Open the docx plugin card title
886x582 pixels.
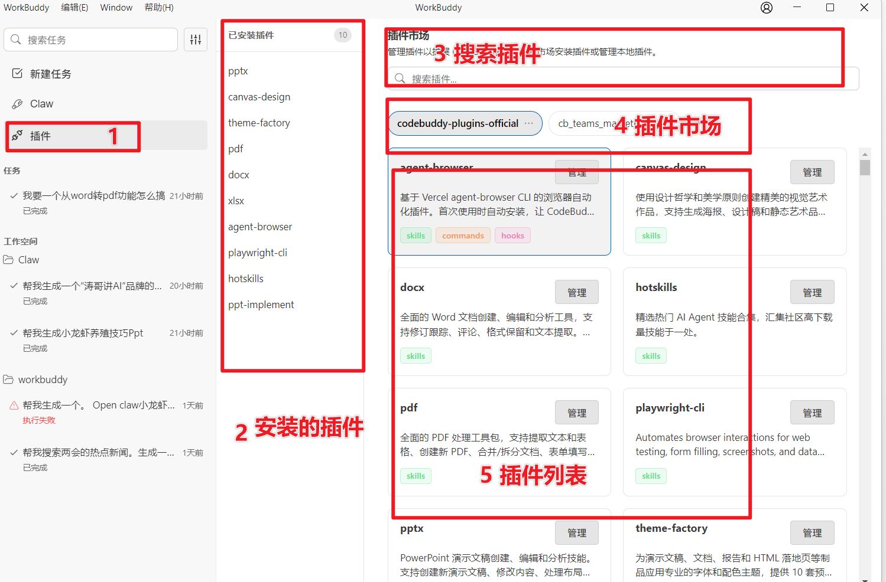point(412,287)
